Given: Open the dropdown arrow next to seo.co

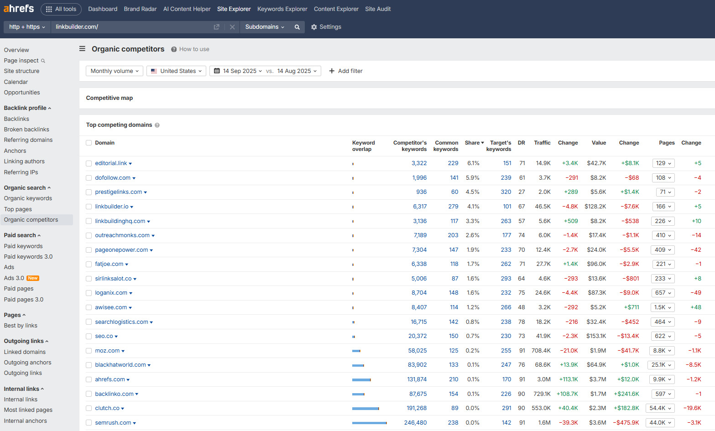Looking at the screenshot, I should point(116,337).
